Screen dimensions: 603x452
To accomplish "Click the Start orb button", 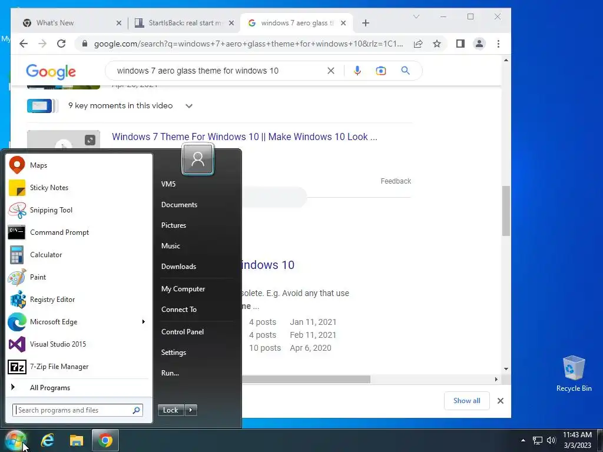I will coord(16,440).
